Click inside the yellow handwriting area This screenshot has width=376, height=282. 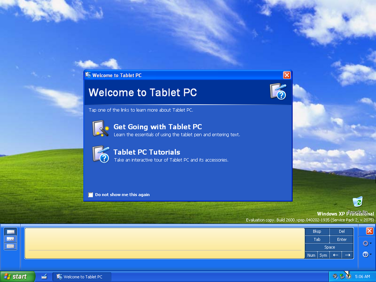164,243
